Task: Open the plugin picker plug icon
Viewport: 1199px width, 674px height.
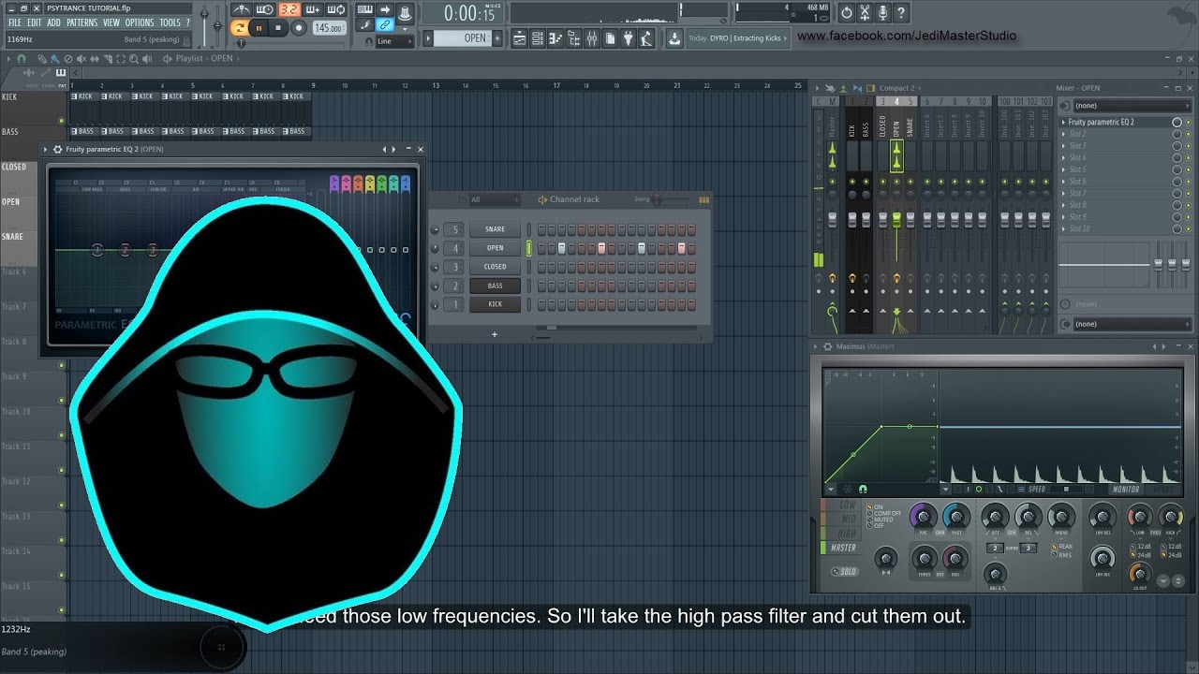Action: [x=628, y=38]
